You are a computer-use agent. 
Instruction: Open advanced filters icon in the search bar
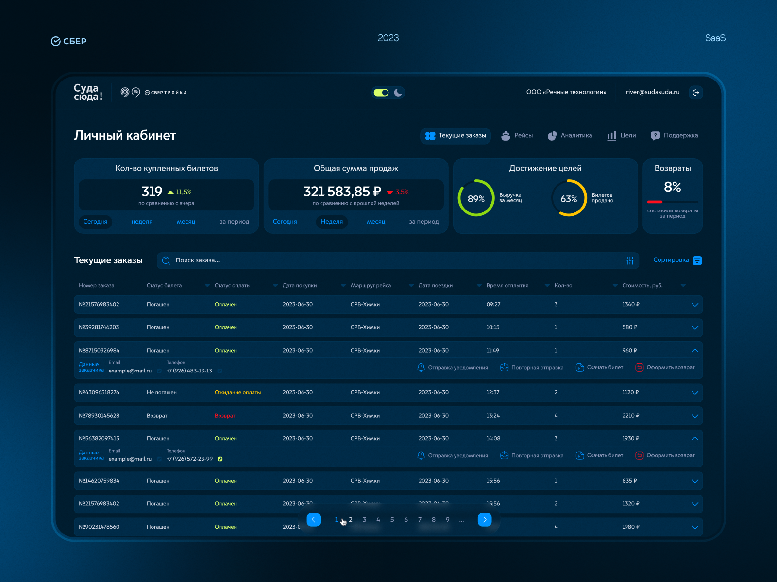(630, 260)
